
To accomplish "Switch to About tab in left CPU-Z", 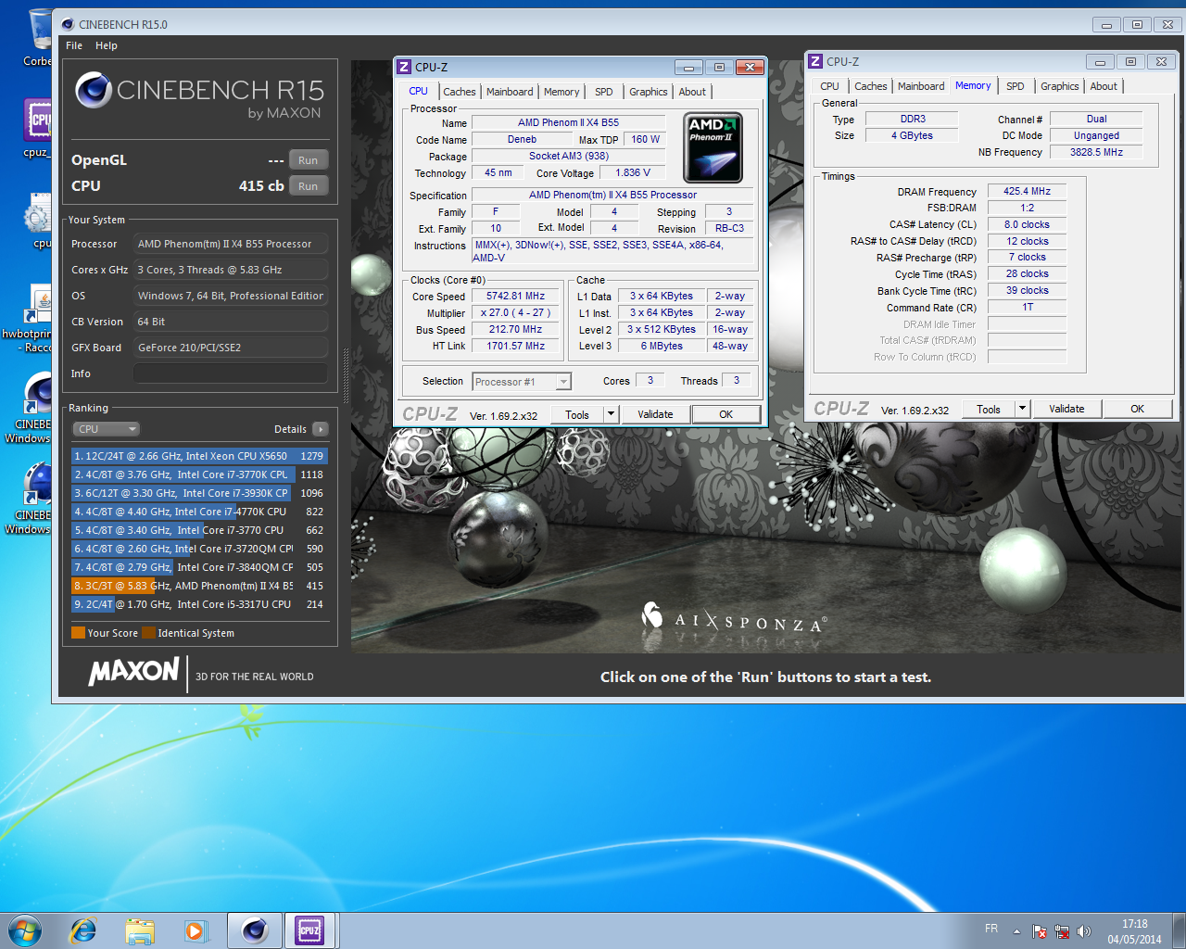I will click(692, 92).
